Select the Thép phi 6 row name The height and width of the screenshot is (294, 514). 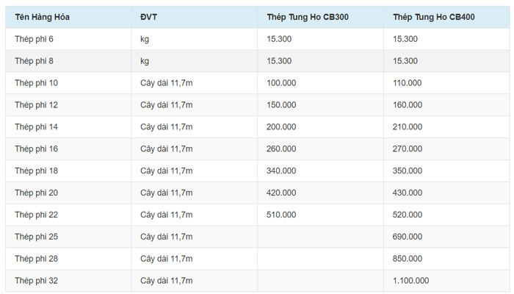pos(34,38)
